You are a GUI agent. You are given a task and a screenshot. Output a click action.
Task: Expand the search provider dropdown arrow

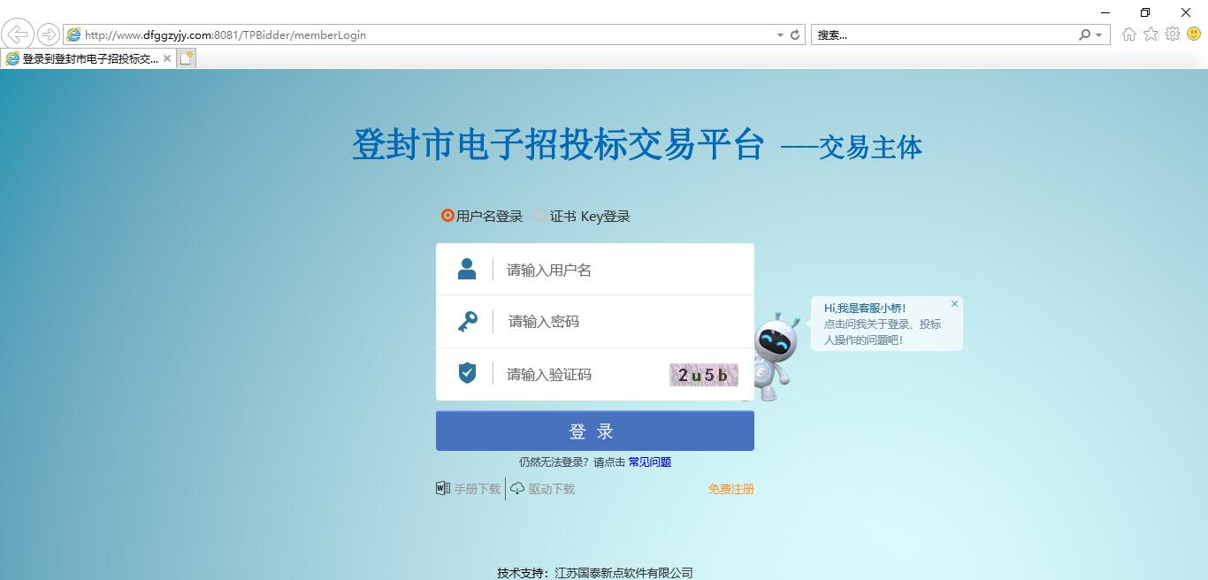(1098, 35)
